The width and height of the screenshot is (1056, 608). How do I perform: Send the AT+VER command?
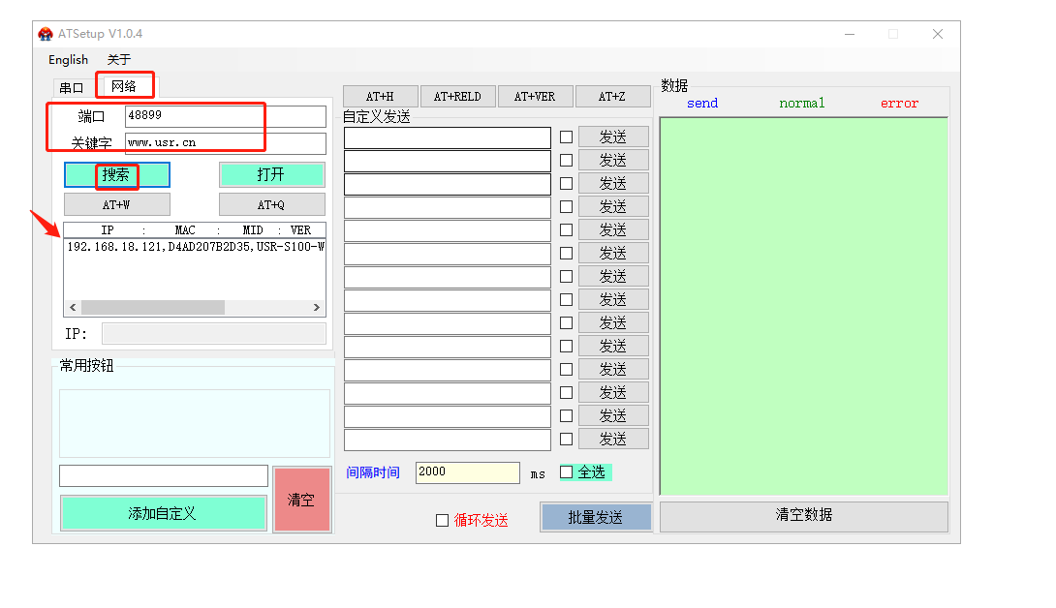535,97
